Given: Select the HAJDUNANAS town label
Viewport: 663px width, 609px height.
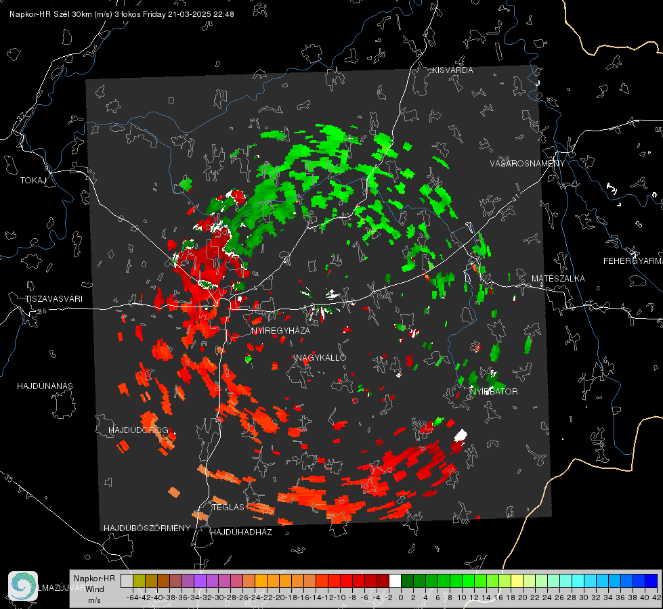Looking at the screenshot, I should point(45,386).
